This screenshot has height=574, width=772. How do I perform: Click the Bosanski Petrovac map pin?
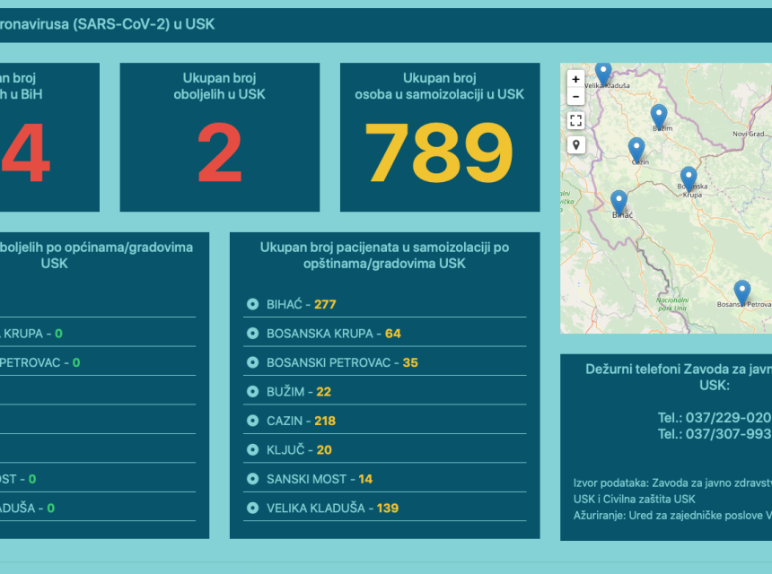tap(741, 292)
